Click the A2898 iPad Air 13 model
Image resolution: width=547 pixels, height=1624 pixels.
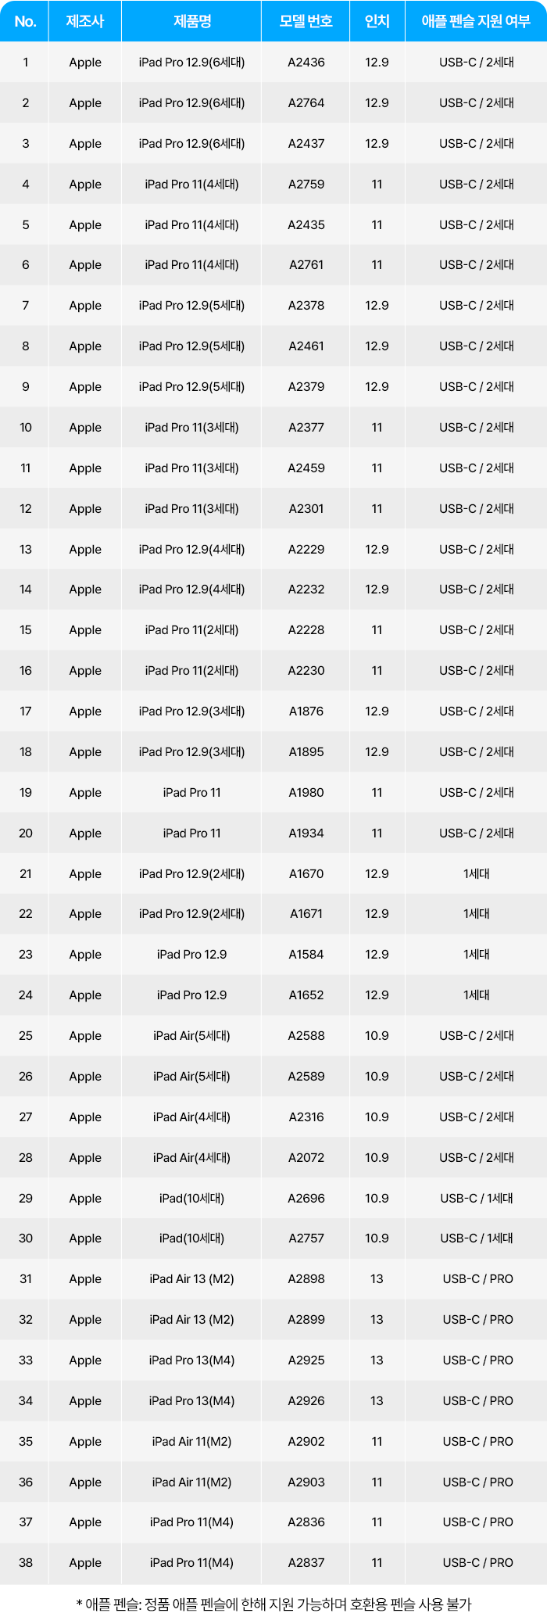click(306, 1279)
